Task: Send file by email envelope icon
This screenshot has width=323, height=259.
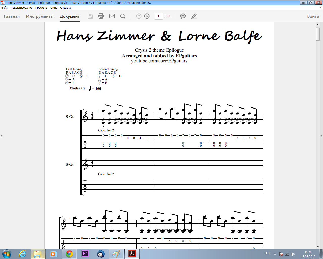Action: click(x=112, y=16)
